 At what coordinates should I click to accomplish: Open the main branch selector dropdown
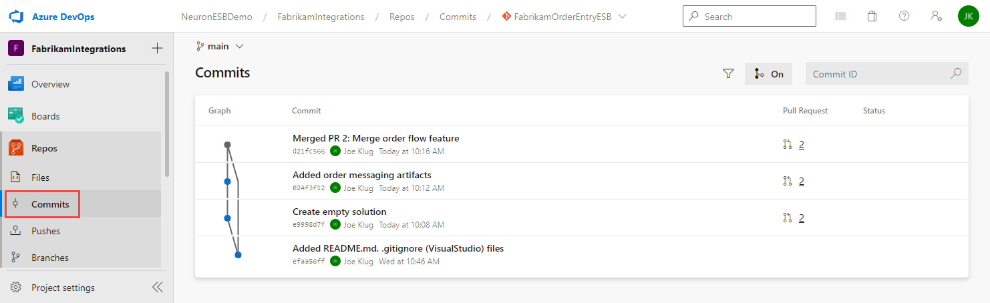(220, 46)
